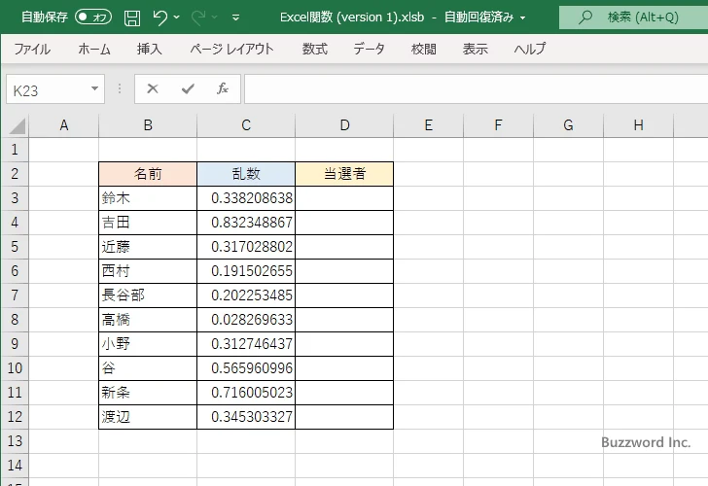Select cell containing 西村
The height and width of the screenshot is (486, 708).
[x=148, y=271]
